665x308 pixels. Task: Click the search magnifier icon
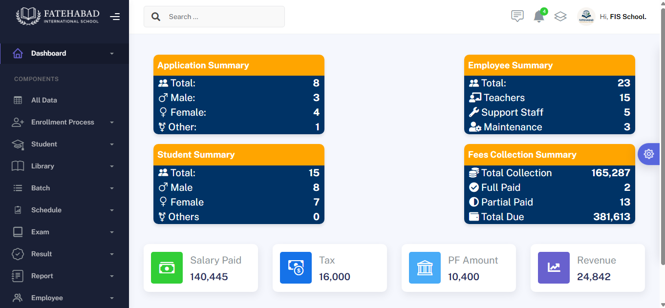coord(156,17)
